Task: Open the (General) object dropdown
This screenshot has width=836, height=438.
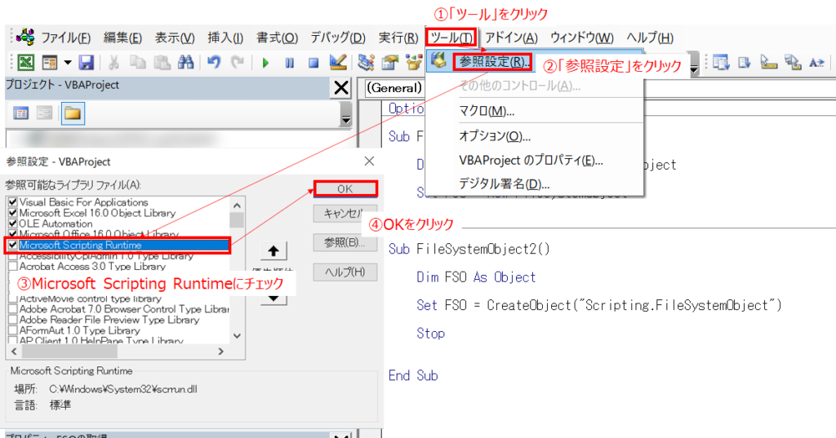Action: pyautogui.click(x=394, y=88)
